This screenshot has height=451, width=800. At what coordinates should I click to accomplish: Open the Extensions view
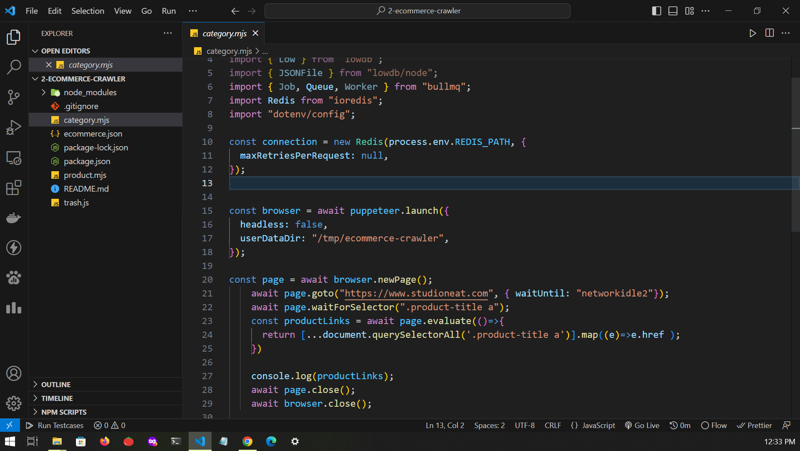pos(14,188)
